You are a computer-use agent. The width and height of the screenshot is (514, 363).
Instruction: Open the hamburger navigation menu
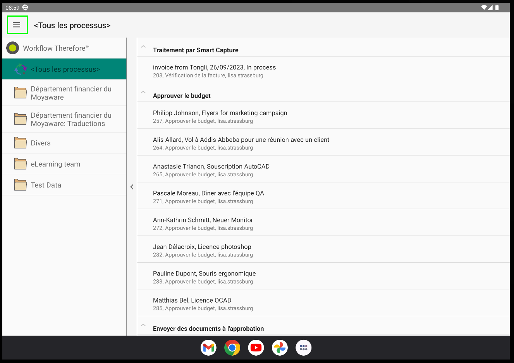[17, 25]
